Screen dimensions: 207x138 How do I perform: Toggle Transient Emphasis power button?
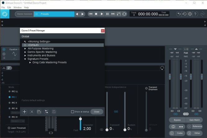146,88
